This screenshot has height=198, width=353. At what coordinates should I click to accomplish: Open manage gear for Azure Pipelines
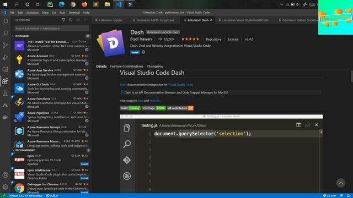(x=87, y=121)
